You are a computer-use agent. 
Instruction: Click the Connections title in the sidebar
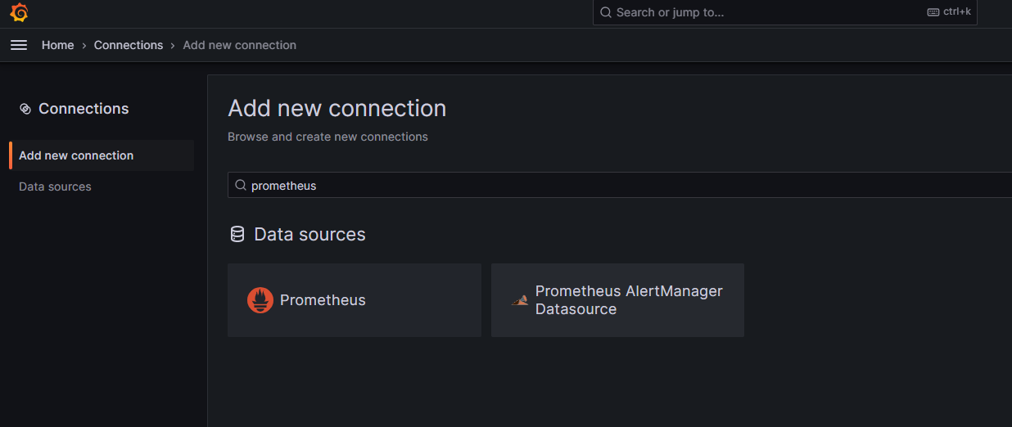[x=84, y=109]
